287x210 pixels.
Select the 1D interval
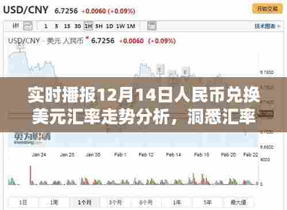point(109,26)
